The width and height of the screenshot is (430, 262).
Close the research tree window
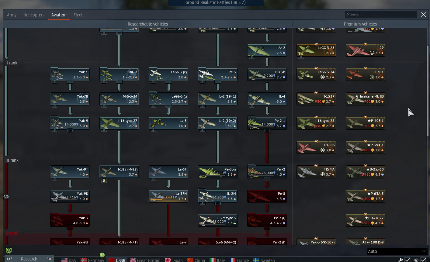pyautogui.click(x=423, y=15)
